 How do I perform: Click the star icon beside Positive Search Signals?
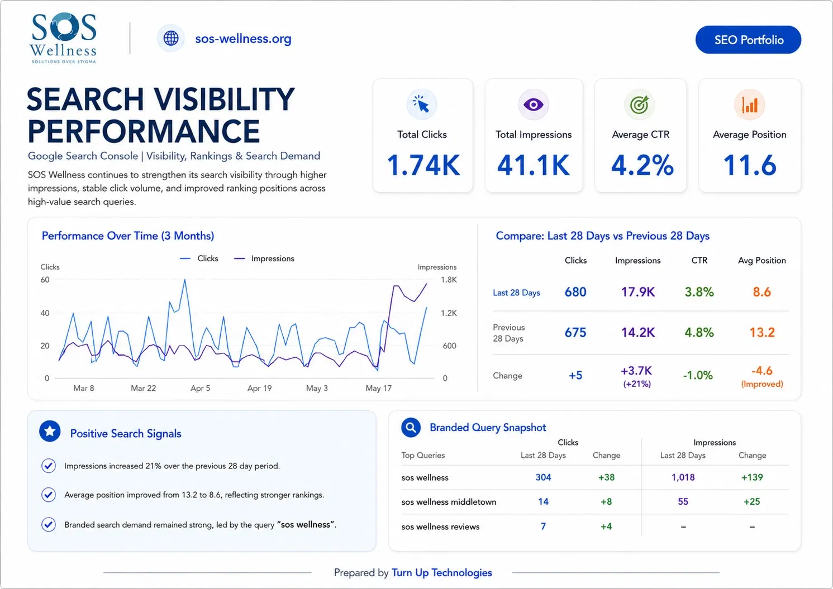(50, 431)
